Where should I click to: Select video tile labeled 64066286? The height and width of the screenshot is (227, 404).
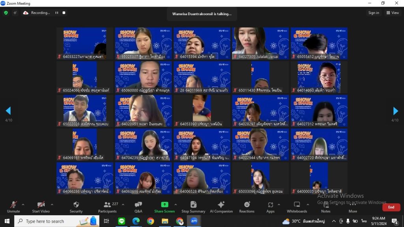point(85,178)
